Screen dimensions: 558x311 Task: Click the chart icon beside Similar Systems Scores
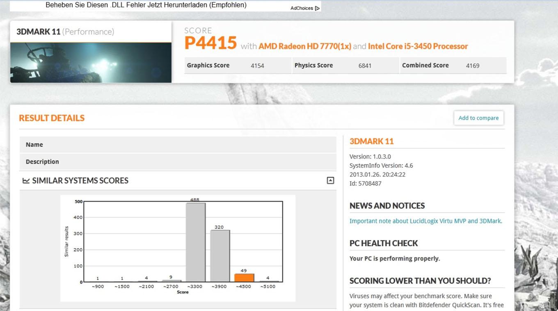pyautogui.click(x=26, y=181)
